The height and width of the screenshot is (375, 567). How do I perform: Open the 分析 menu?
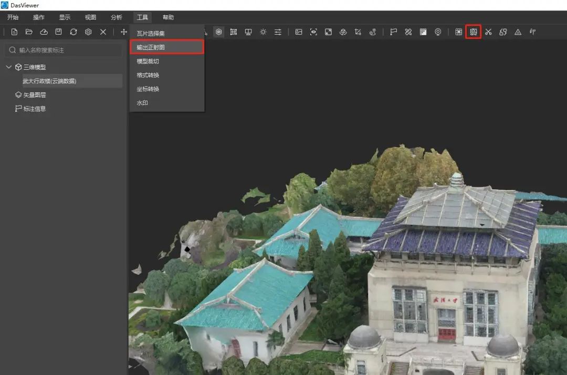116,17
